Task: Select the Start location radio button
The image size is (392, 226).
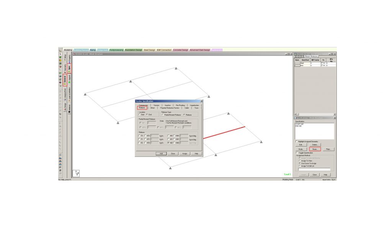Action: [x=140, y=115]
